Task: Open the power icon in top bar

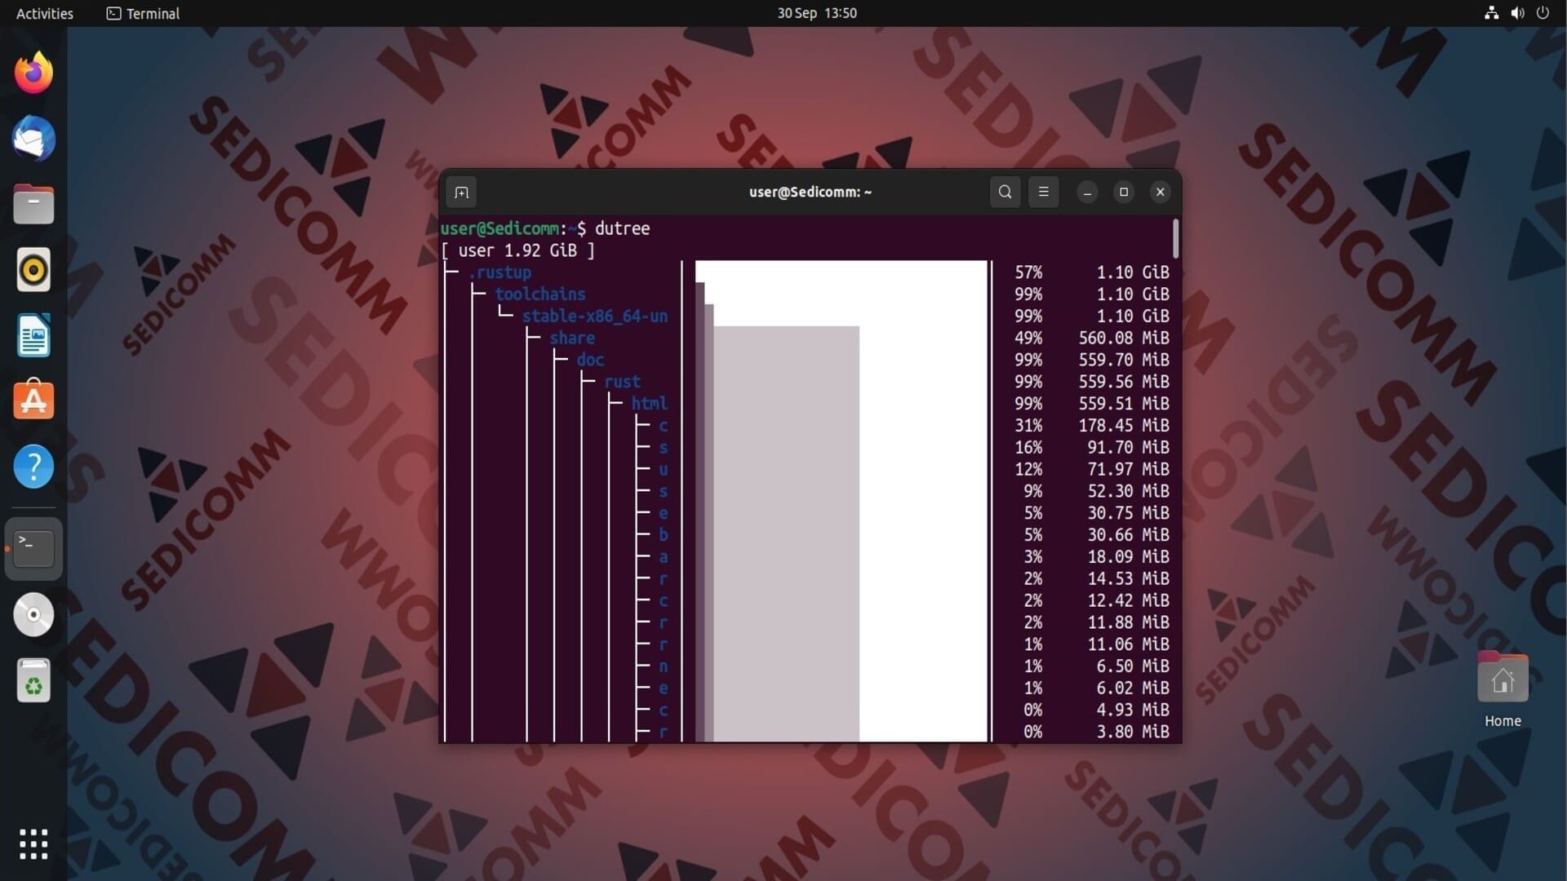Action: pyautogui.click(x=1543, y=13)
